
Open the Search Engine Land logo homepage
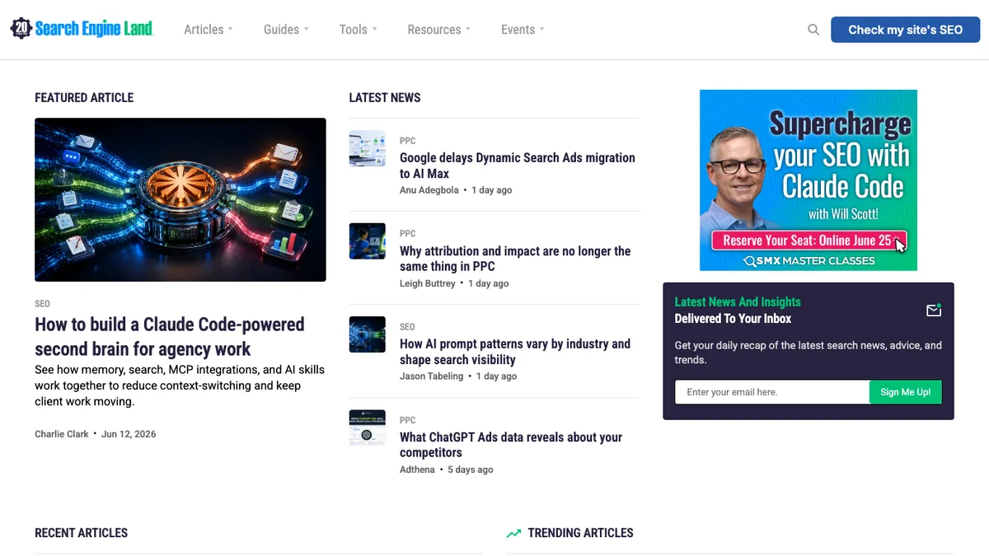point(82,29)
